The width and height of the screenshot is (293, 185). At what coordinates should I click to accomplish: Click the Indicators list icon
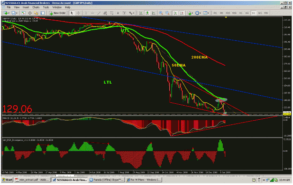[x=189, y=13]
